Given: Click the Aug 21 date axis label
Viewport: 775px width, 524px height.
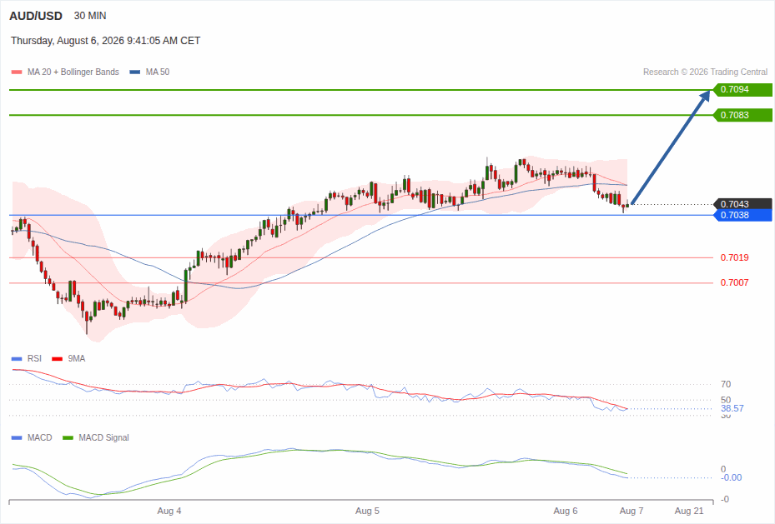Looking at the screenshot, I should click(x=689, y=512).
